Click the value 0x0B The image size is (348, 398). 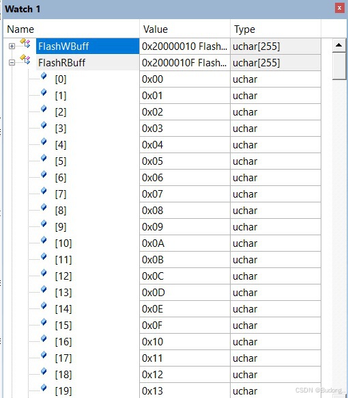coord(153,260)
